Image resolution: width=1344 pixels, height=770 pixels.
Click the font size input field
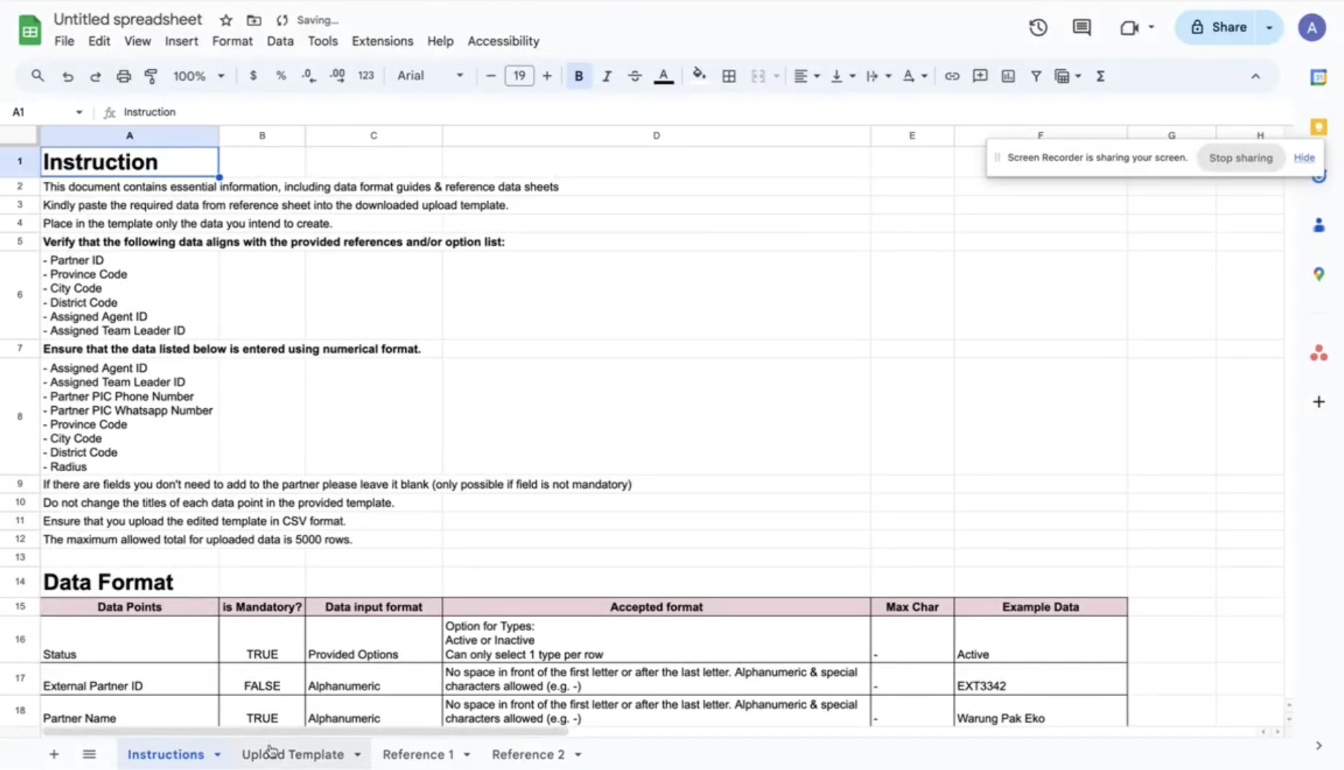pyautogui.click(x=519, y=76)
